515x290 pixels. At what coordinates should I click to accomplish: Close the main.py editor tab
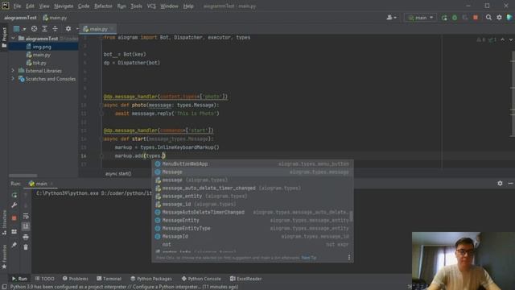(x=112, y=29)
